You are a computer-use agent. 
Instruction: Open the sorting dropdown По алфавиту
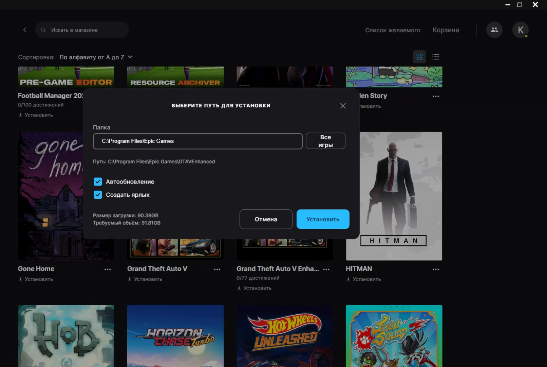(96, 57)
